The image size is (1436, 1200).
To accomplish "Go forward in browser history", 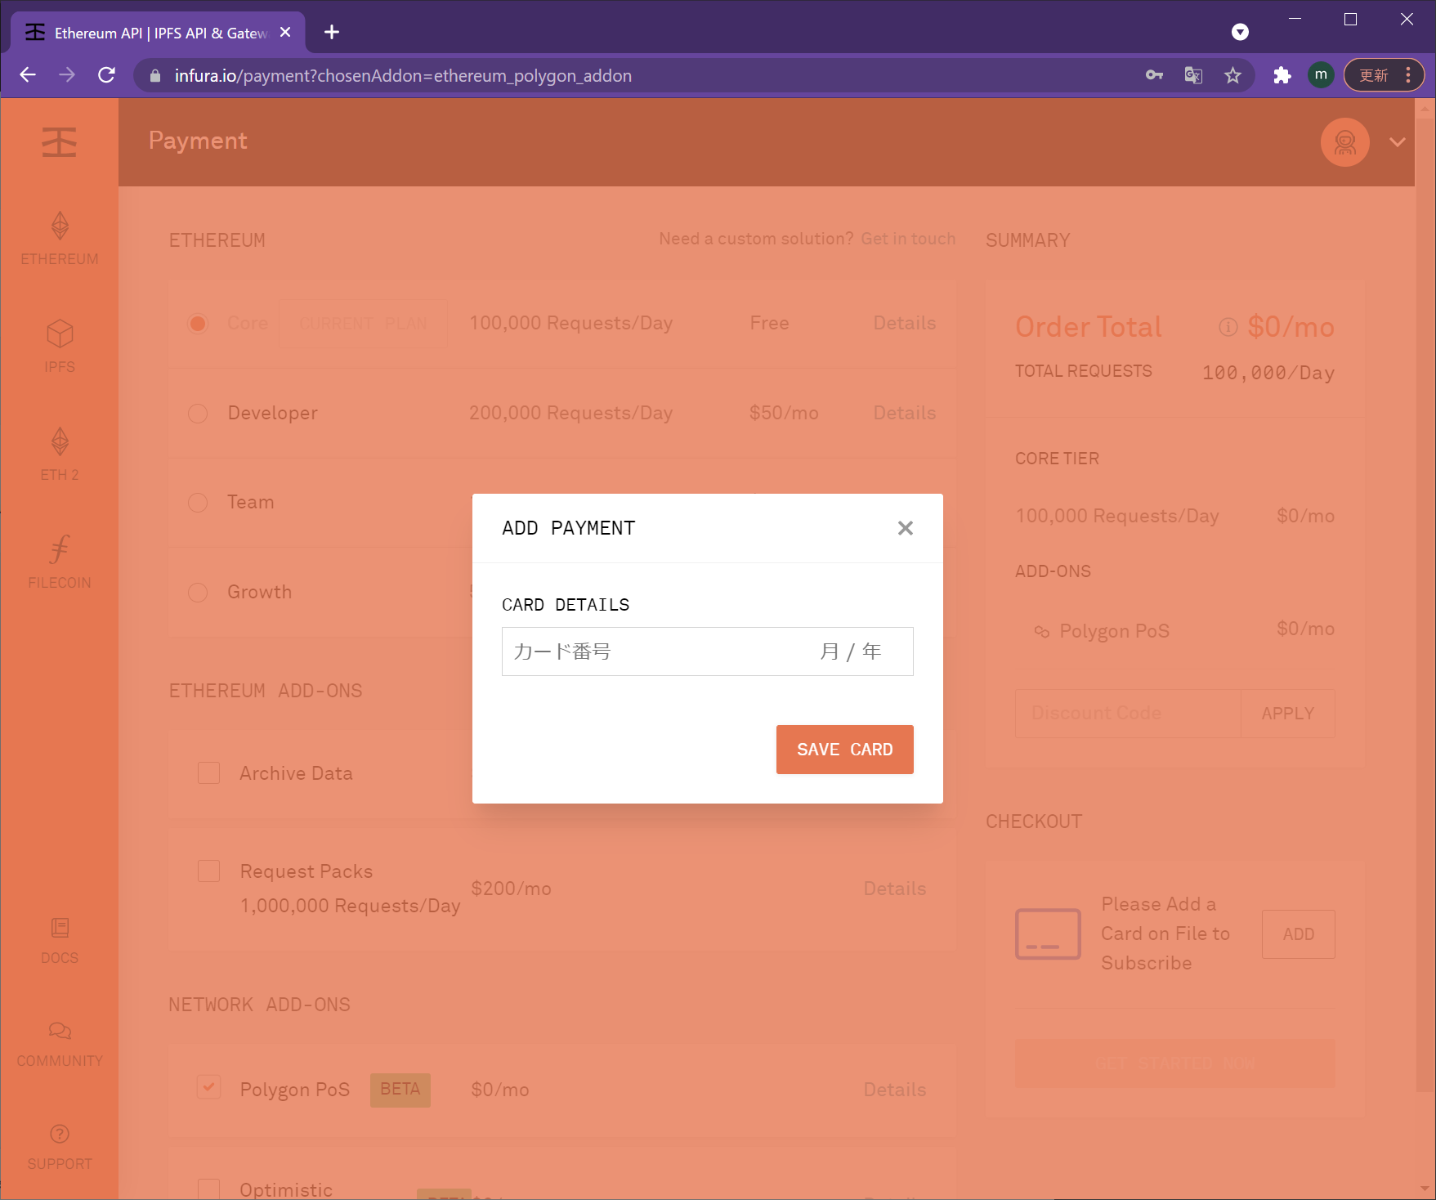I will [67, 75].
